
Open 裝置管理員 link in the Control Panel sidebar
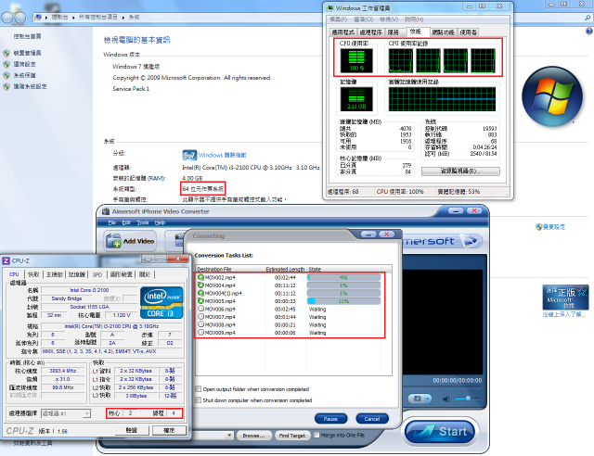[27, 53]
